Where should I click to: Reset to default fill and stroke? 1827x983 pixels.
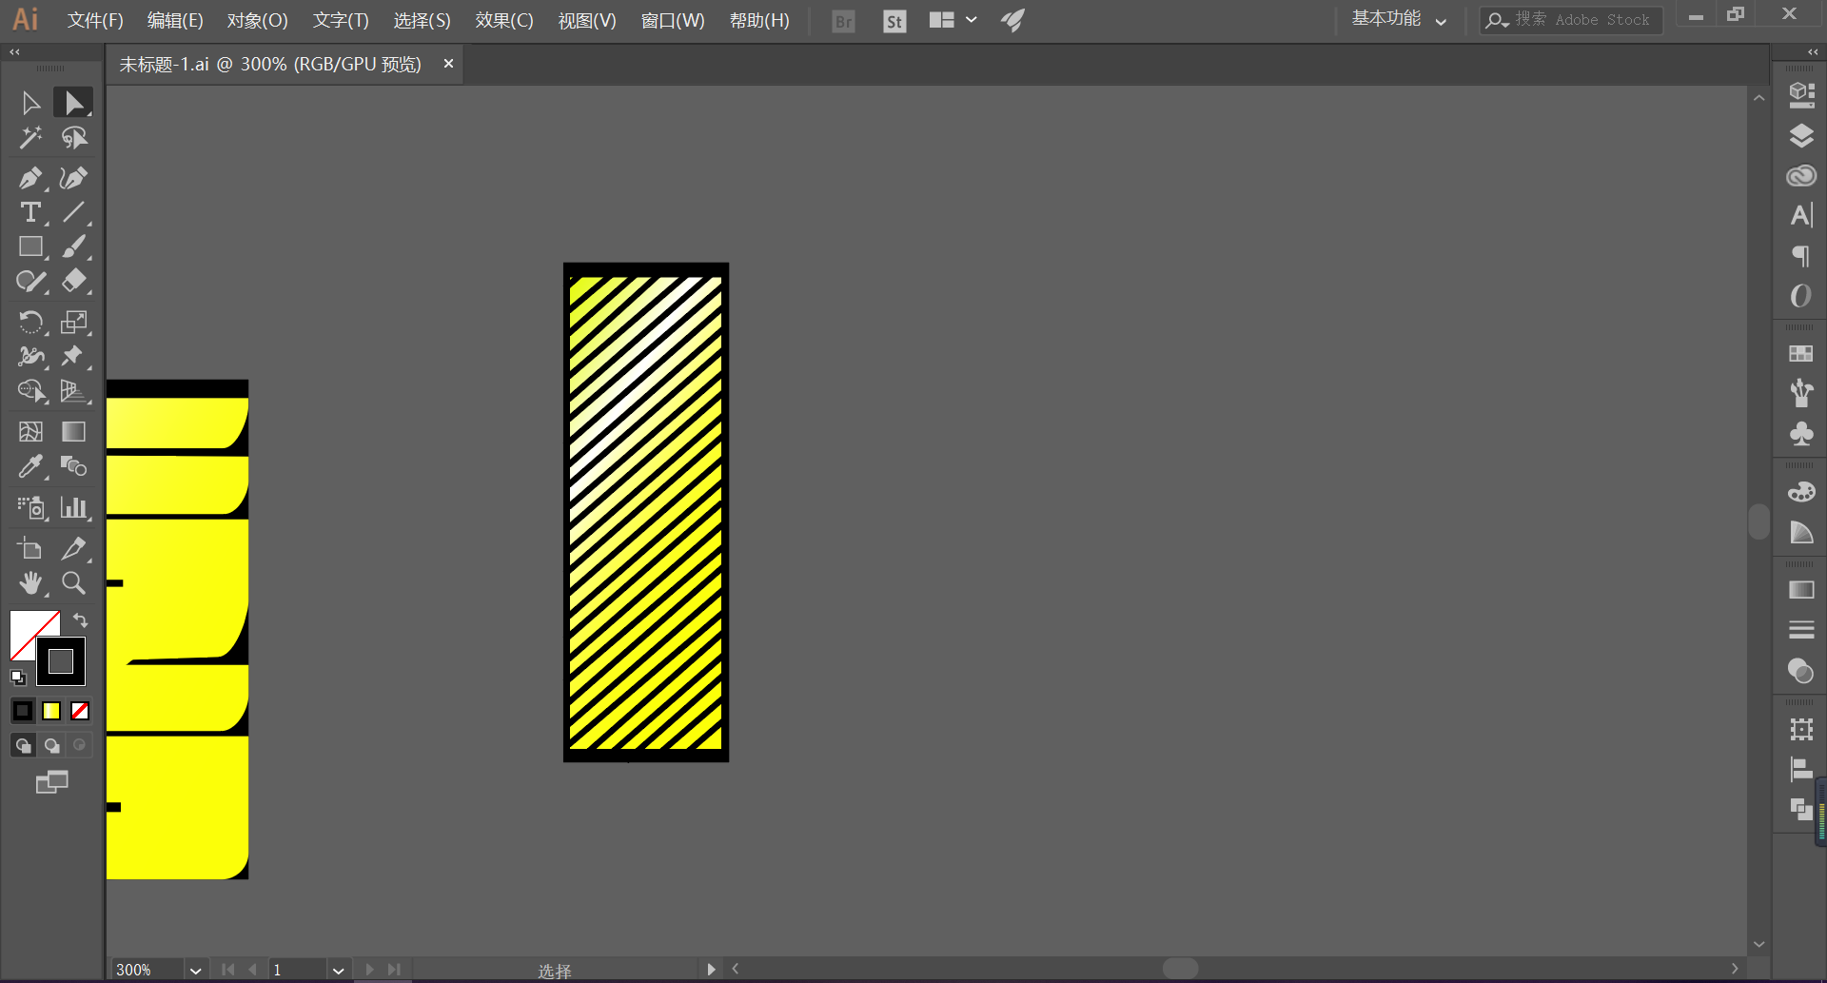pyautogui.click(x=18, y=678)
